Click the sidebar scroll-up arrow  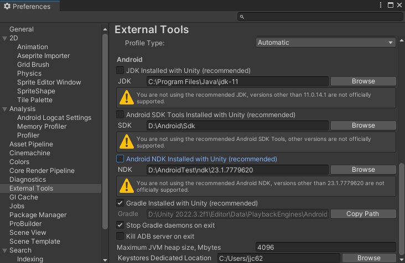pyautogui.click(x=105, y=29)
